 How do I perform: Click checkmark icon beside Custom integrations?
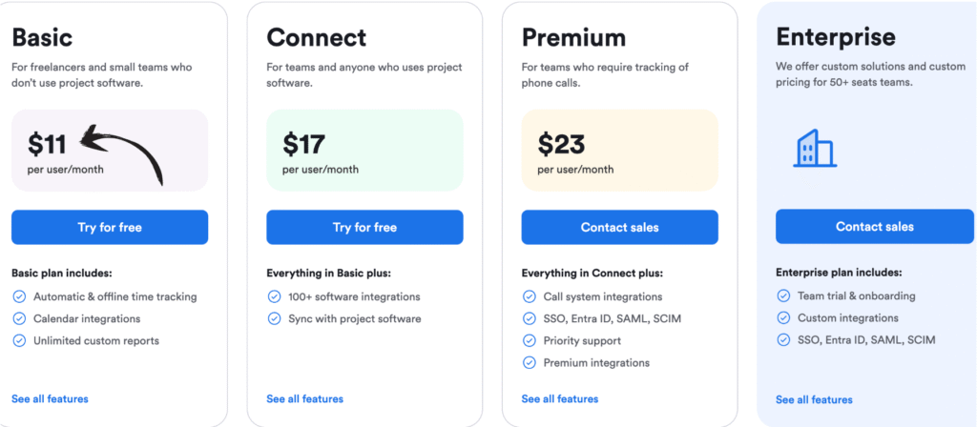pyautogui.click(x=783, y=318)
